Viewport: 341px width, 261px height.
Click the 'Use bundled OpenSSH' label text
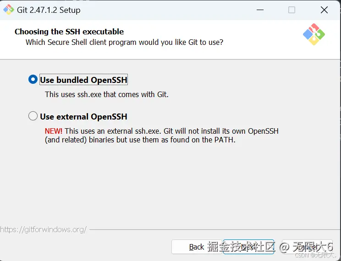(x=83, y=80)
